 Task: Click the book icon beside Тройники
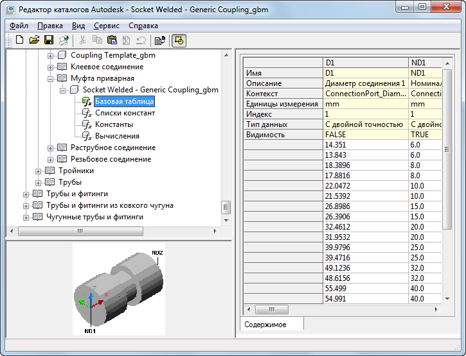pyautogui.click(x=49, y=171)
